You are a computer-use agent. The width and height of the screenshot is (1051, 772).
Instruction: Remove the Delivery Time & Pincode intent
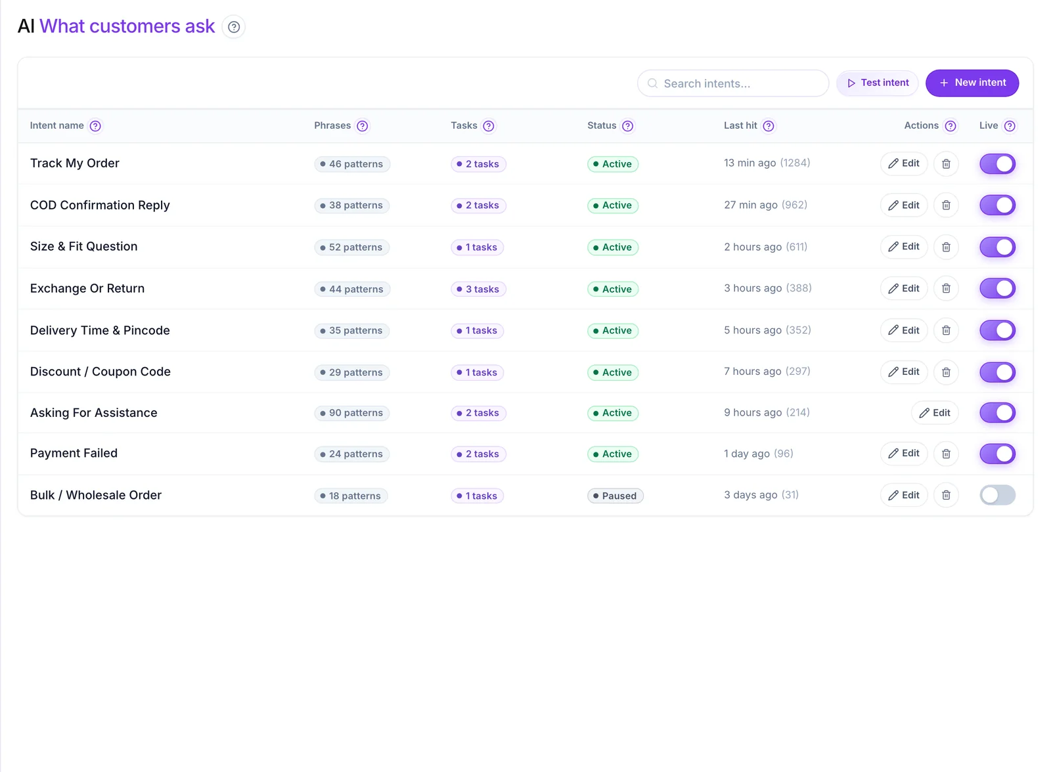(x=946, y=330)
